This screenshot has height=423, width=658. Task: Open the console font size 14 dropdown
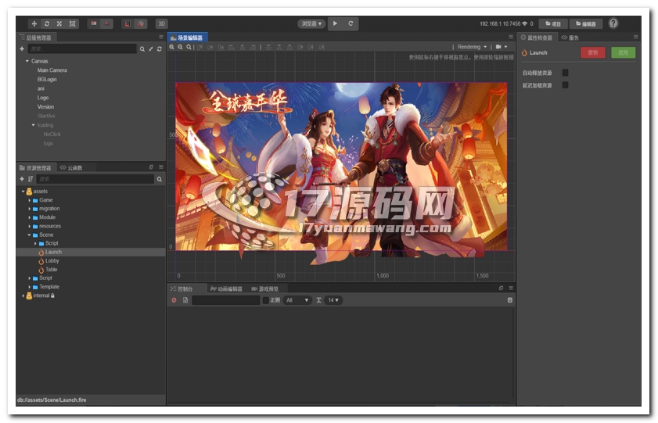(333, 300)
